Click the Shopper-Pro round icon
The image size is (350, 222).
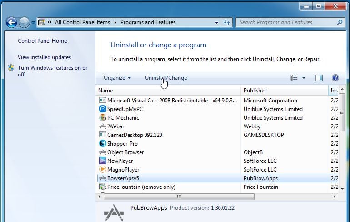102,143
